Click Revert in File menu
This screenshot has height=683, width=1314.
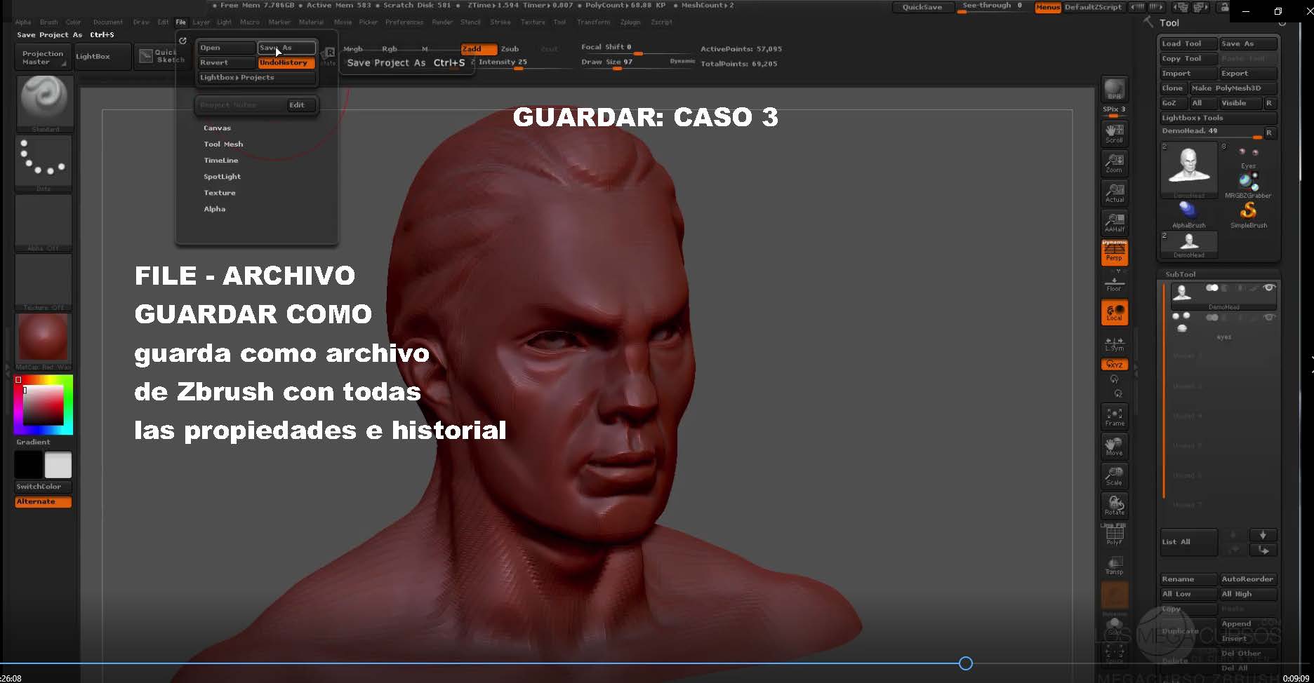point(226,62)
